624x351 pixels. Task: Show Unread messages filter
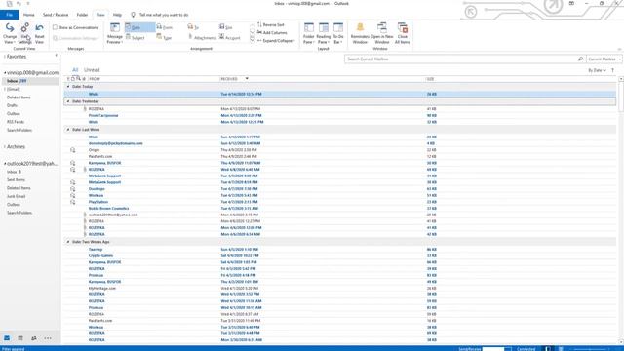pos(92,70)
